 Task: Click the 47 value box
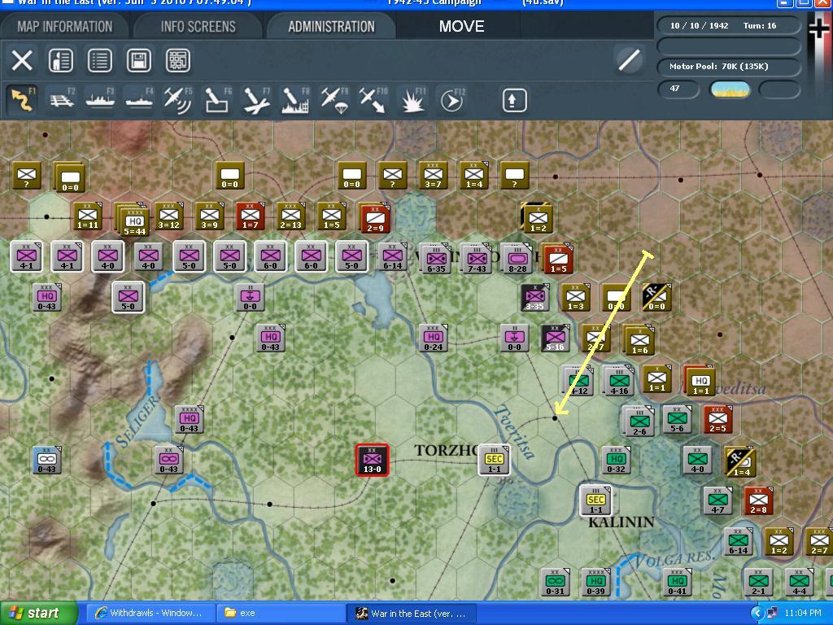[x=678, y=89]
